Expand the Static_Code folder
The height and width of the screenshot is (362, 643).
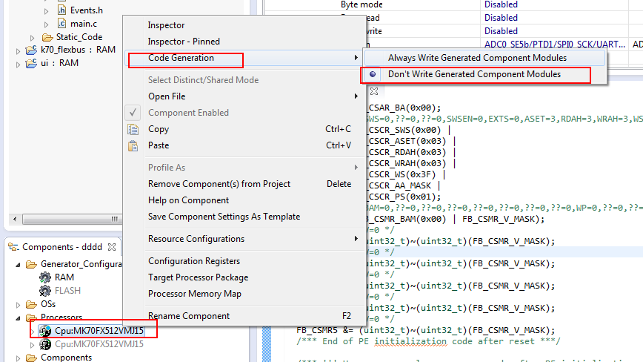tap(32, 38)
